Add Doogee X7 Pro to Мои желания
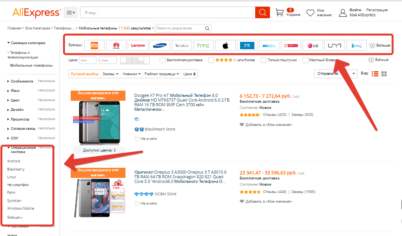The image size is (402, 236). (266, 125)
